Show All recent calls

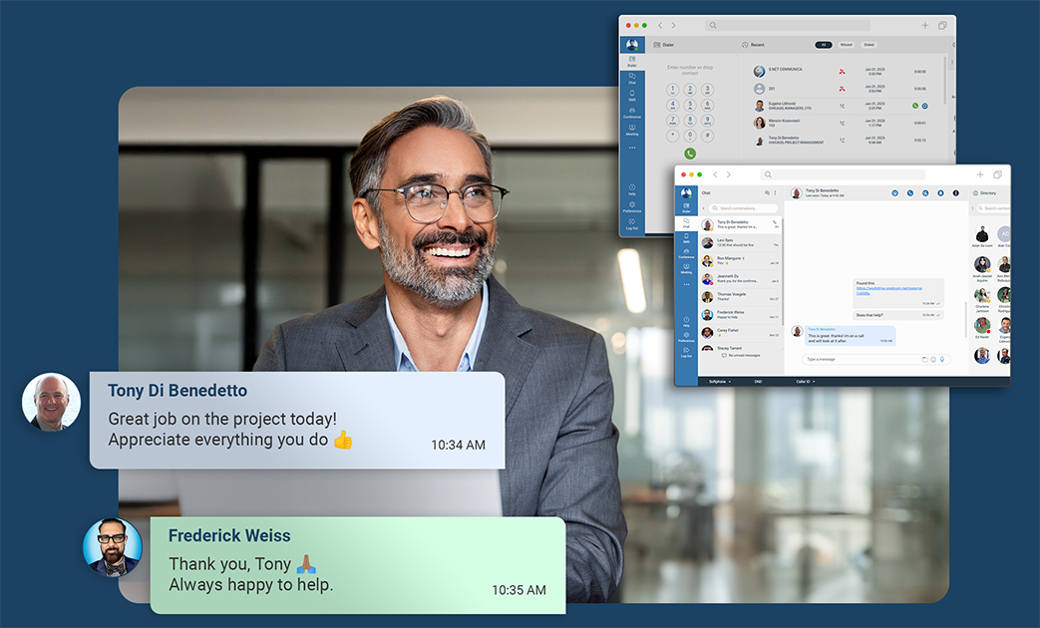(x=824, y=44)
